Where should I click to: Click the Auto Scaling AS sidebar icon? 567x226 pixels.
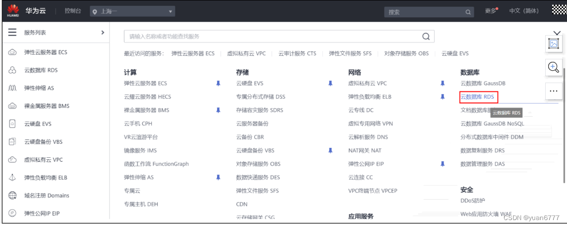point(12,88)
